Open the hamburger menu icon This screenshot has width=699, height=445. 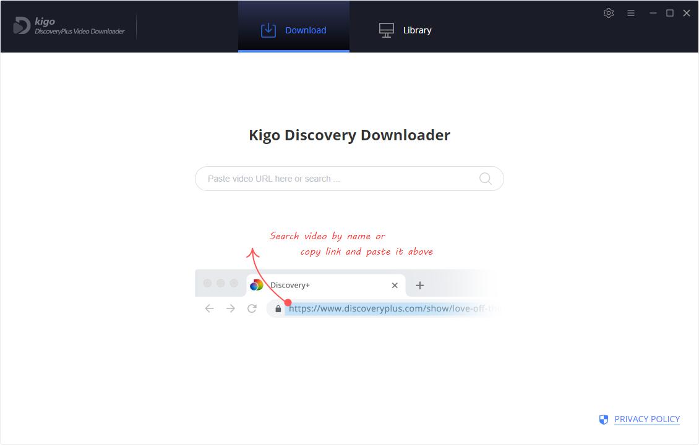pyautogui.click(x=631, y=13)
